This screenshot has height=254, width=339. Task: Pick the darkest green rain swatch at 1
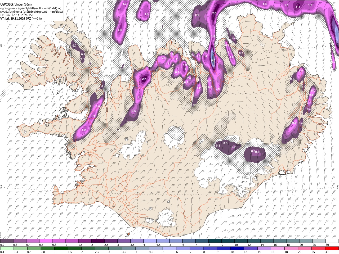click(x=61, y=248)
